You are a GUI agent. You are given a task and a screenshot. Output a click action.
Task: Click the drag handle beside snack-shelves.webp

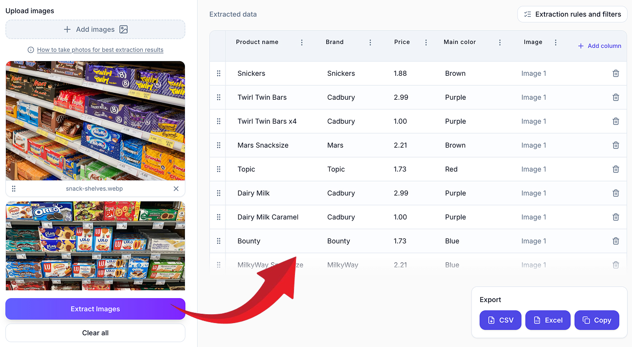(14, 189)
